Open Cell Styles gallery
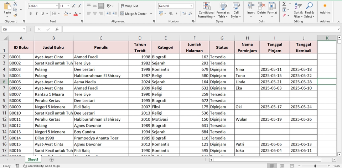The image size is (342, 168). point(236,10)
